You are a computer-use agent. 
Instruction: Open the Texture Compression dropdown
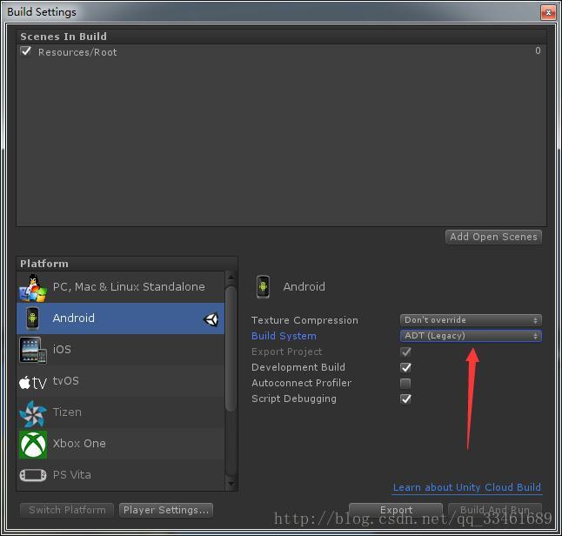click(471, 320)
